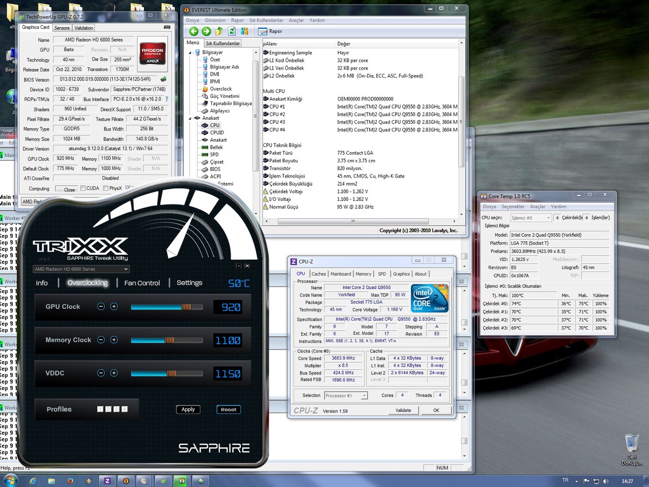Open the Araçlar menu in EVEREST
649x487 pixels.
(296, 20)
